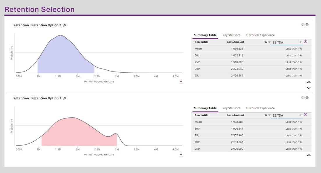The width and height of the screenshot is (321, 173).
Task: Download the Retention Option 2 chart
Action: 181,81
